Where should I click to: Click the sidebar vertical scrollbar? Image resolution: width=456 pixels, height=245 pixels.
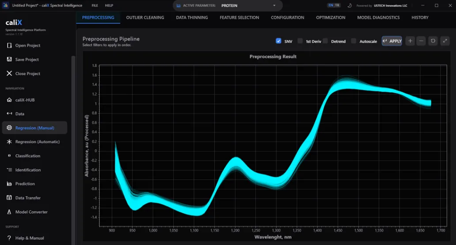point(73,149)
